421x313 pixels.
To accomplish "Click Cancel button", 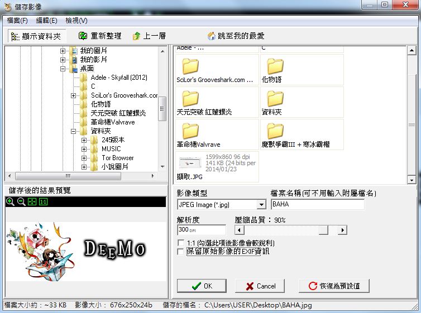I will pyautogui.click(x=260, y=286).
